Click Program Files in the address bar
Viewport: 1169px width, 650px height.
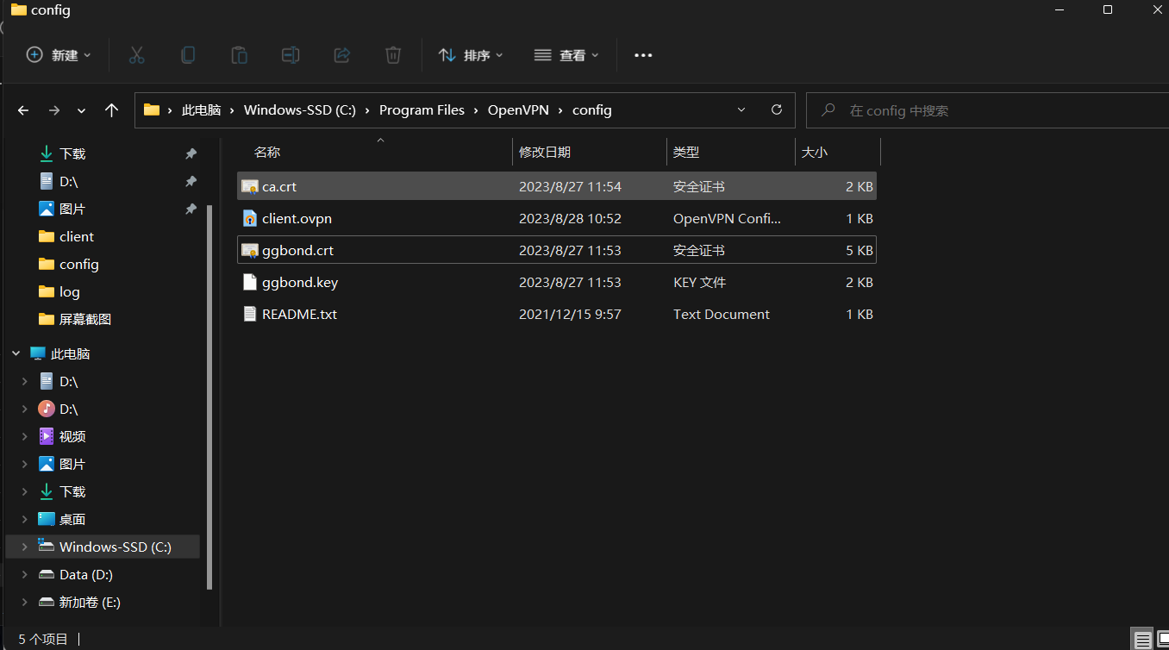click(x=422, y=110)
